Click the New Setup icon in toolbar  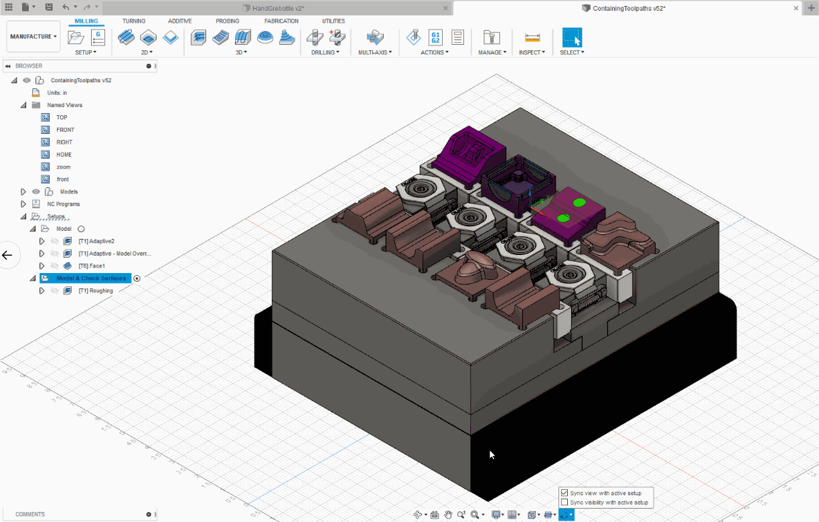click(x=76, y=37)
